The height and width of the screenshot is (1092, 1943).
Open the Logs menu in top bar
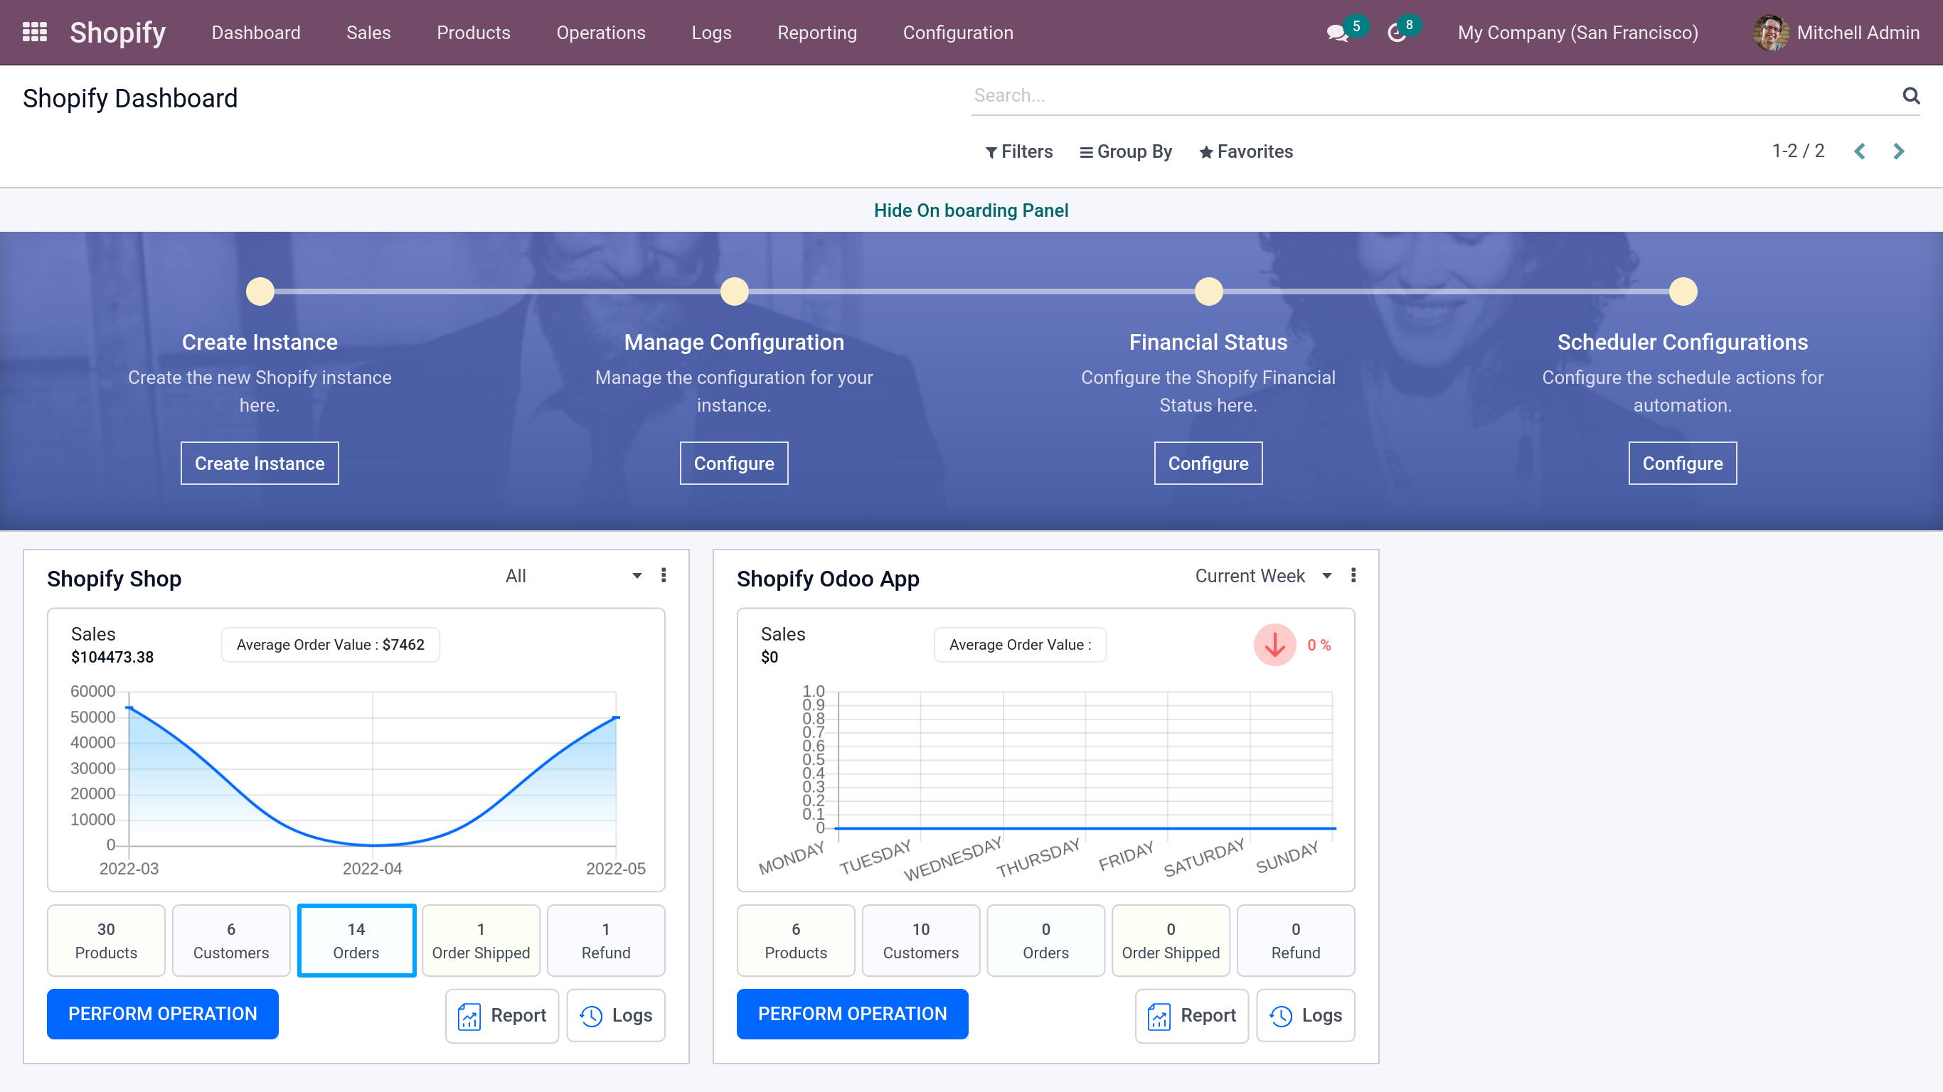point(711,33)
